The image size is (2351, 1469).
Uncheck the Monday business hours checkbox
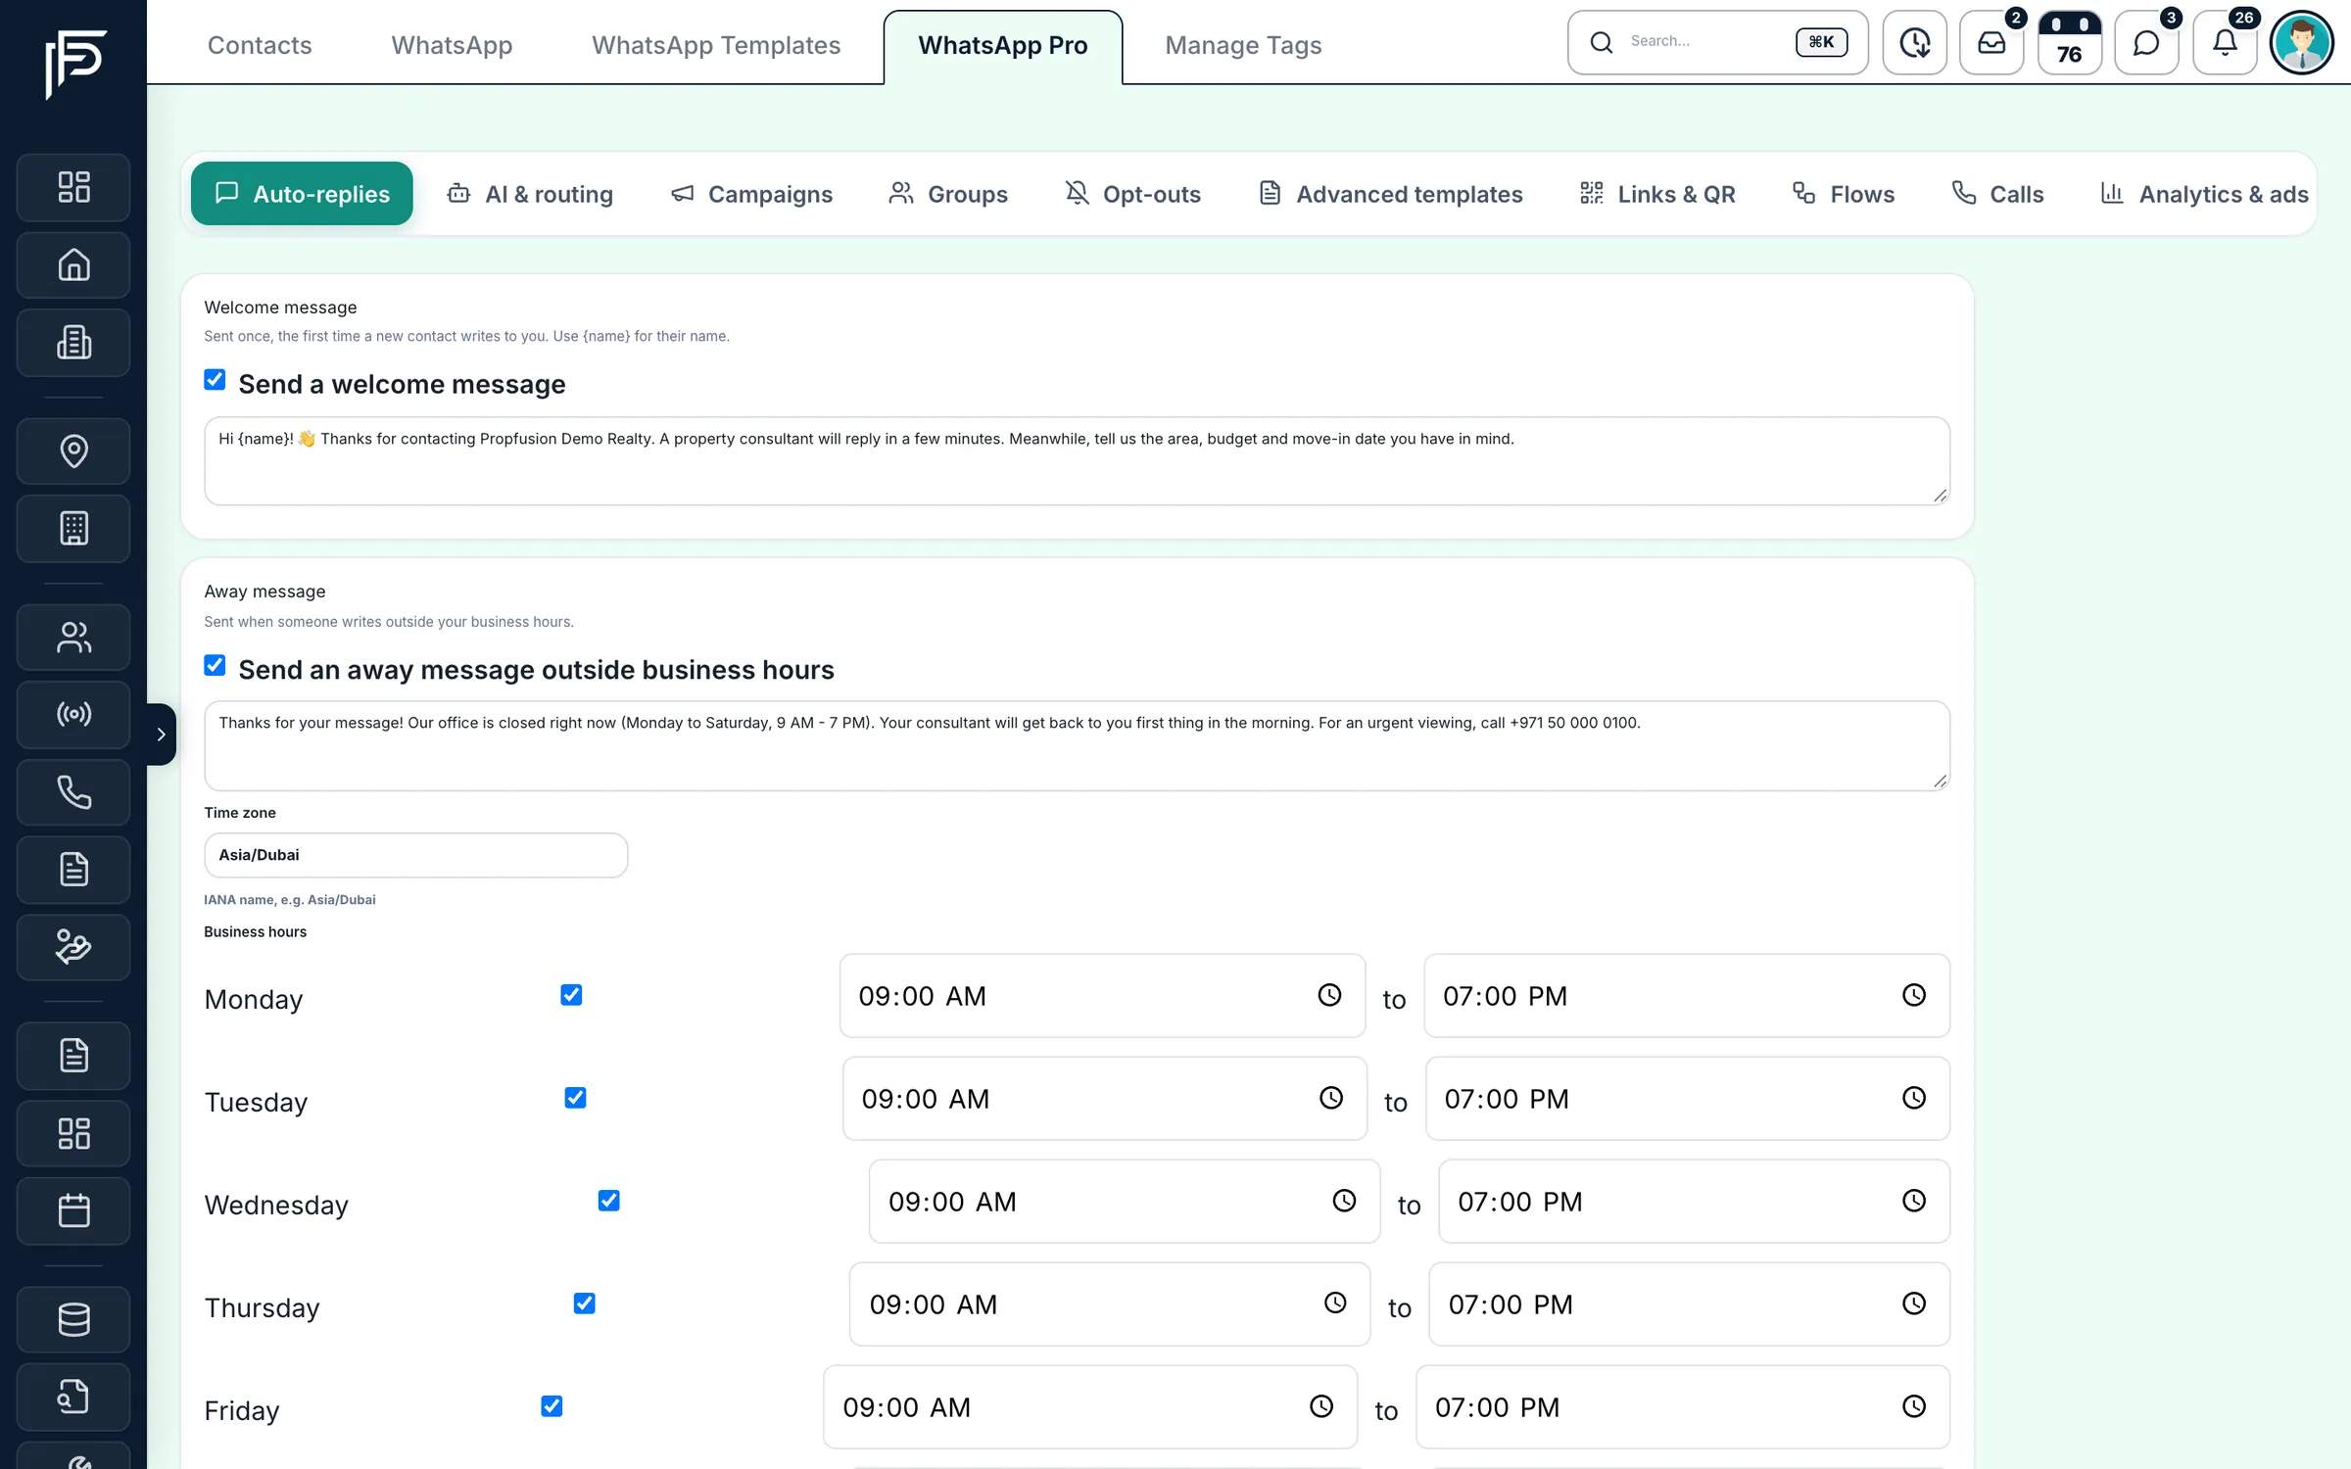pyautogui.click(x=571, y=995)
